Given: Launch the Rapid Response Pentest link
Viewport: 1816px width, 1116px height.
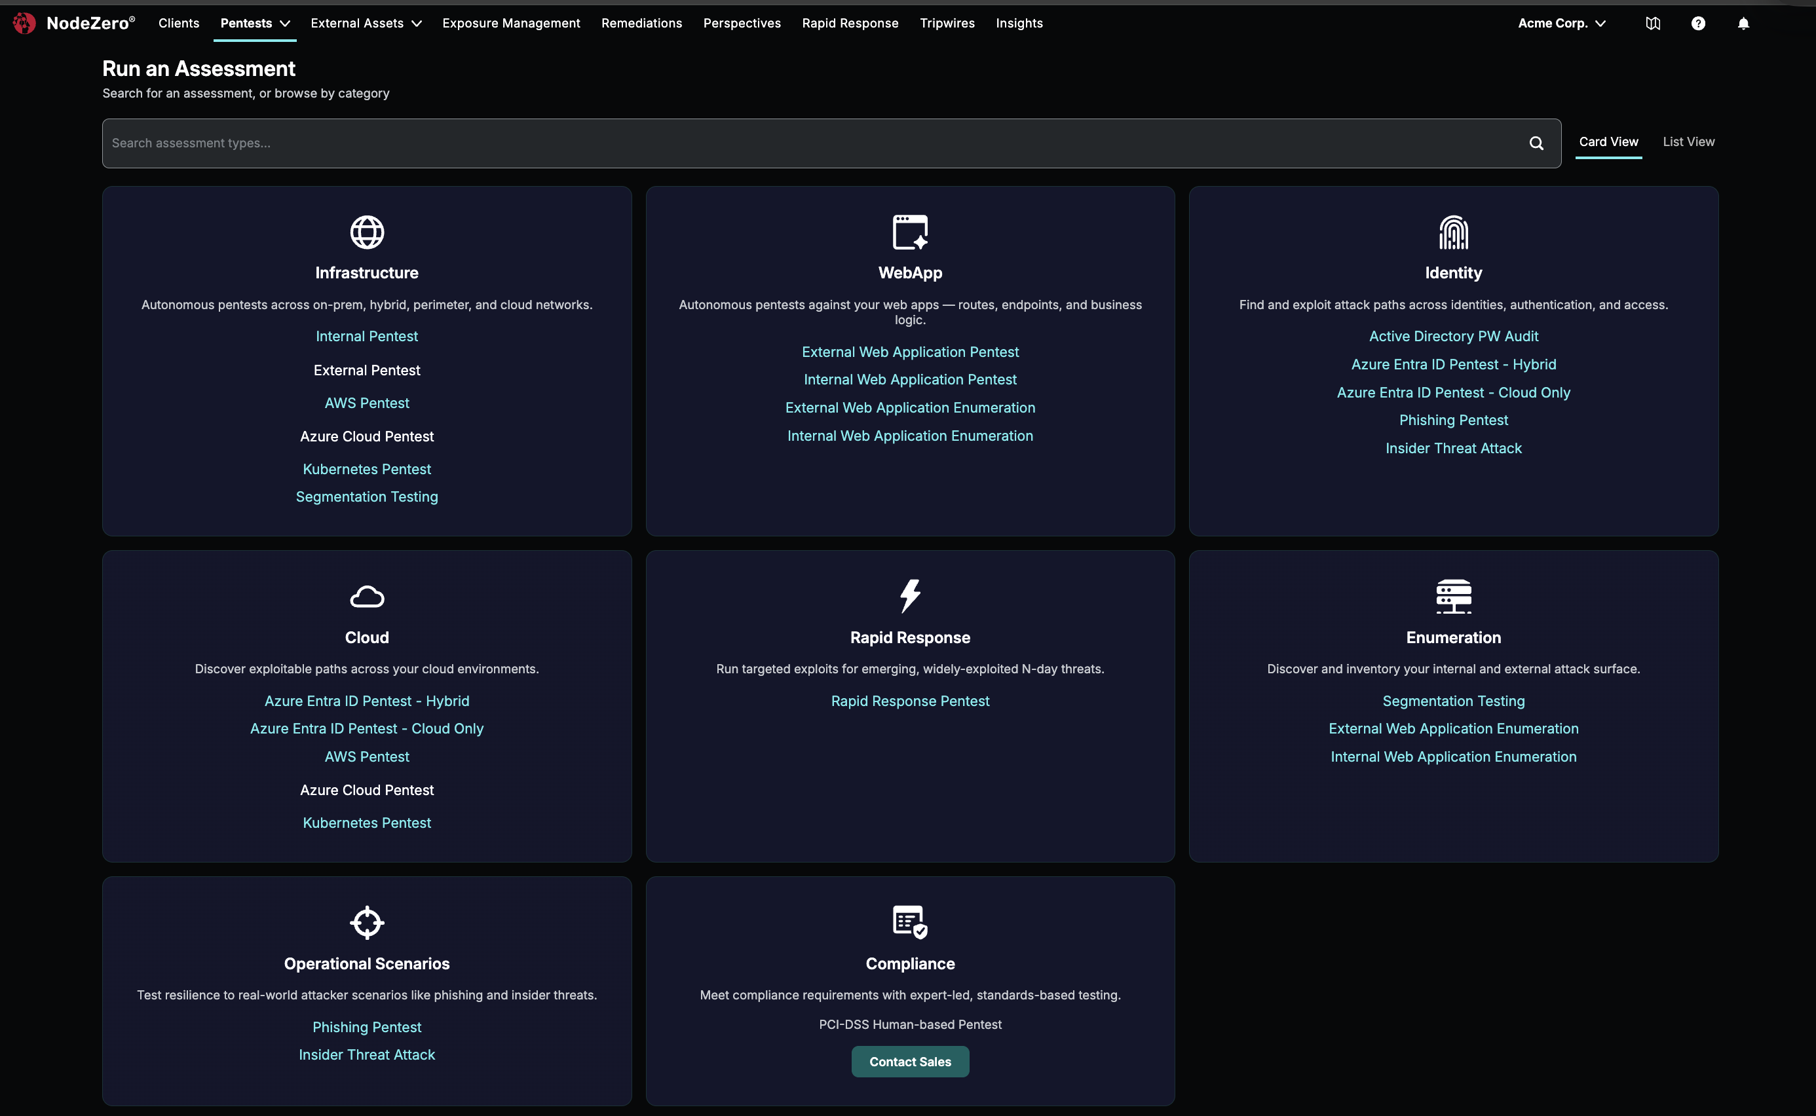Looking at the screenshot, I should pos(910,701).
